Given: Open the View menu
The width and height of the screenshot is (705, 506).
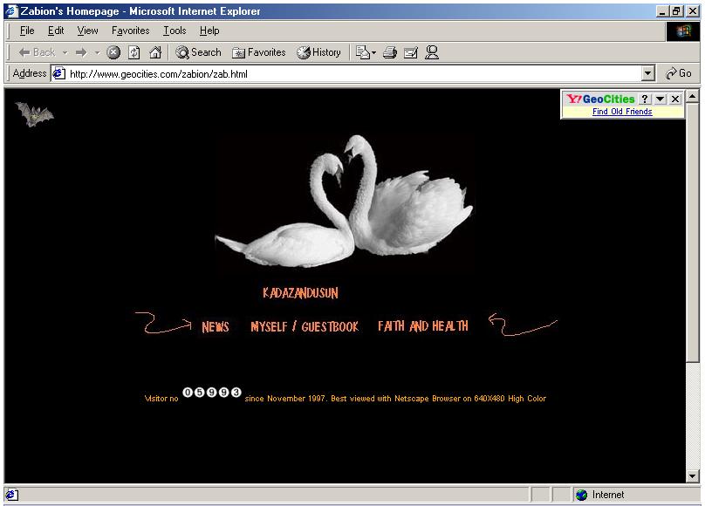Looking at the screenshot, I should (x=87, y=31).
